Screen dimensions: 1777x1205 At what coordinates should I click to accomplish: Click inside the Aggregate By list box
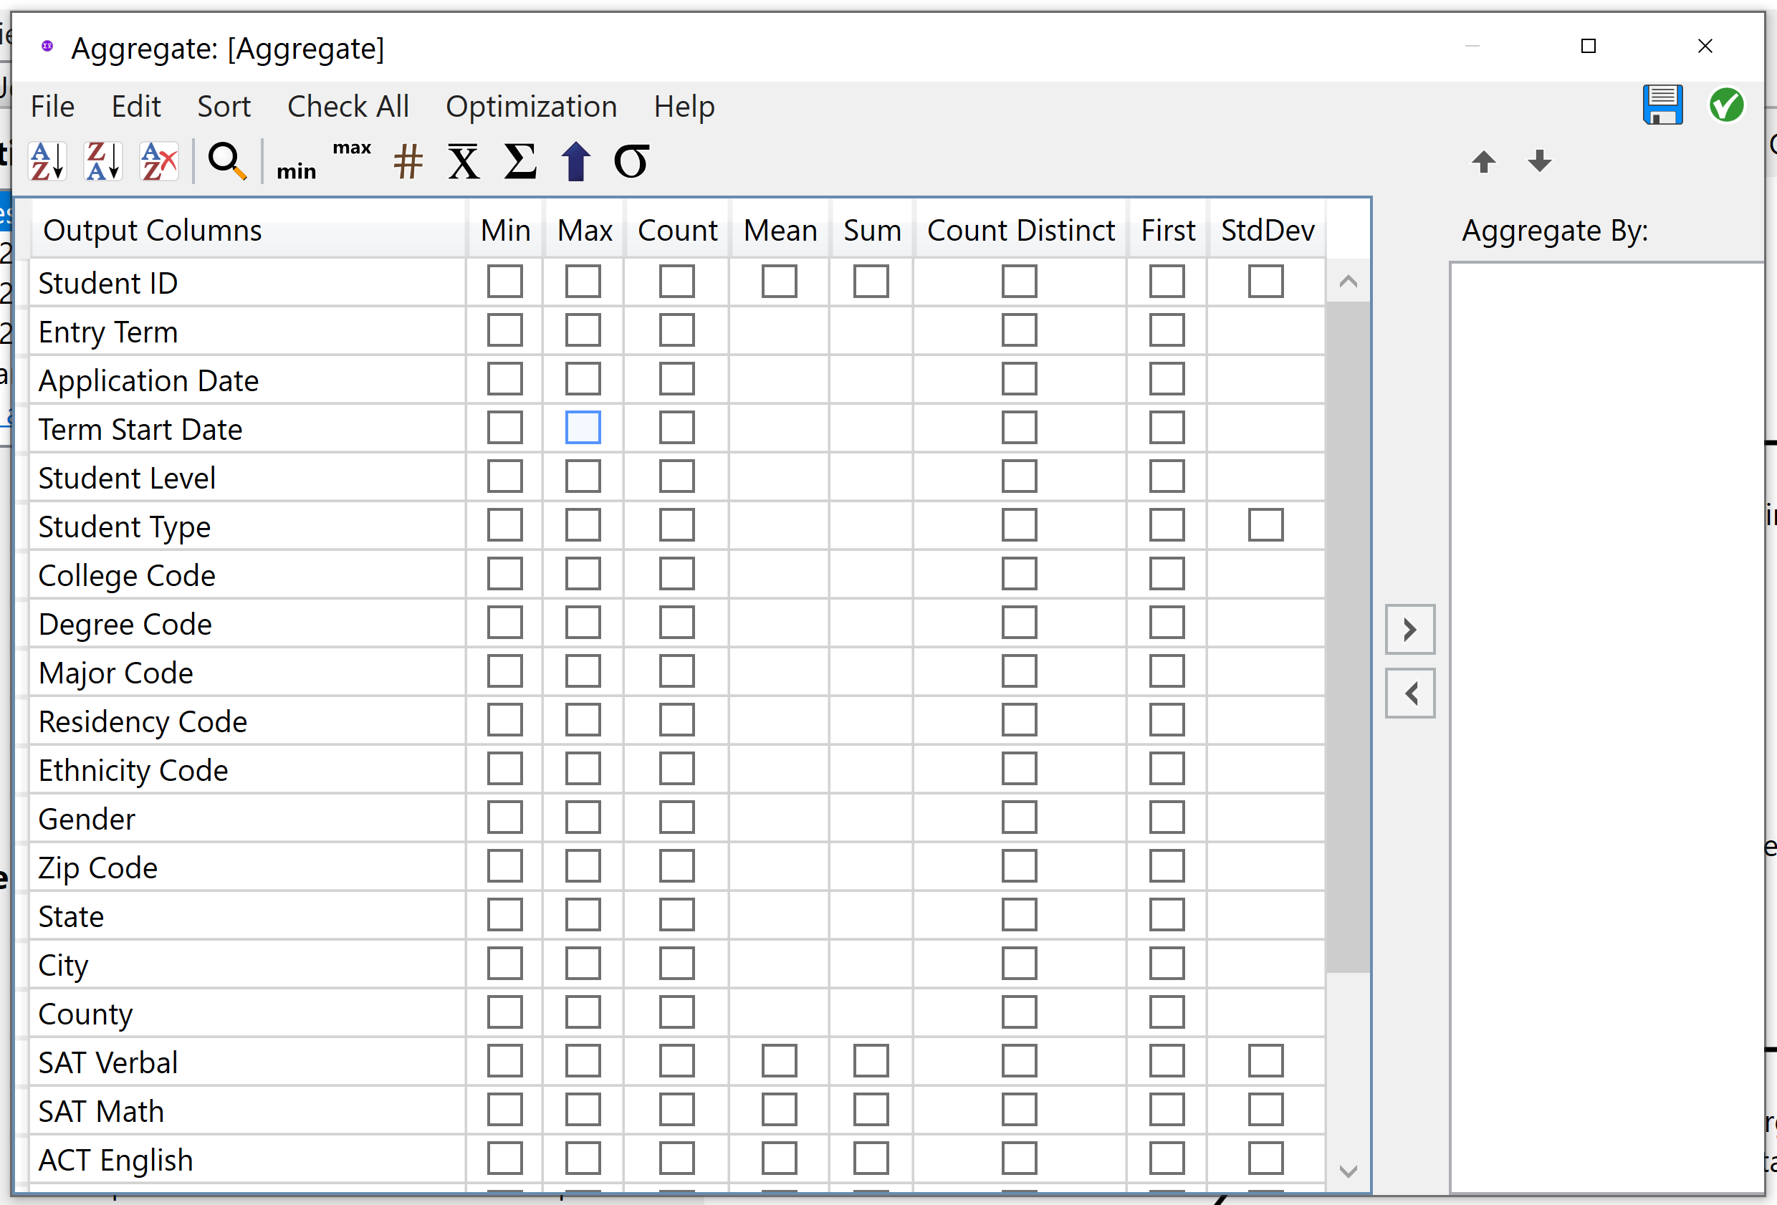pos(1606,726)
